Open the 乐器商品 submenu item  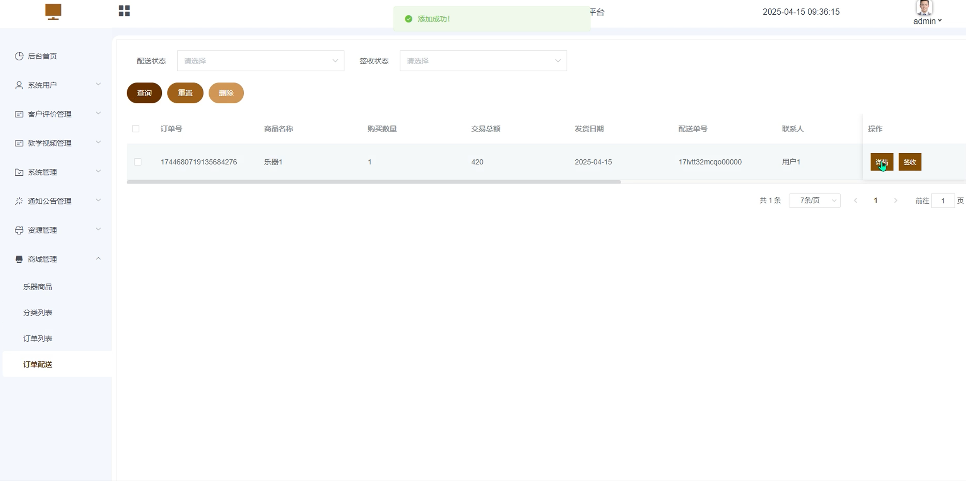[x=38, y=287]
